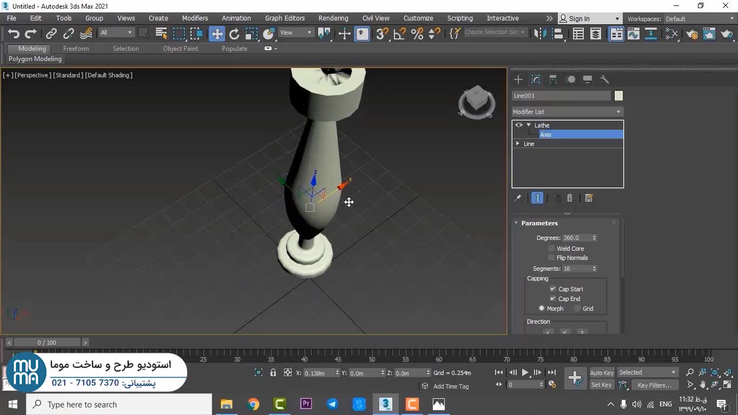Click the object color swatch

(x=618, y=96)
